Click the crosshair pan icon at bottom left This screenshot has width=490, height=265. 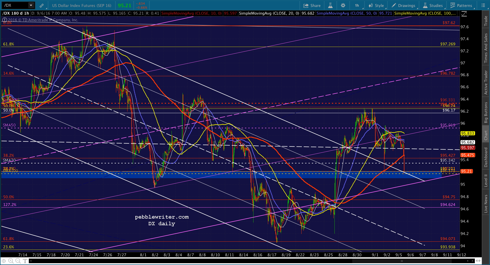pyautogui.click(x=4, y=261)
